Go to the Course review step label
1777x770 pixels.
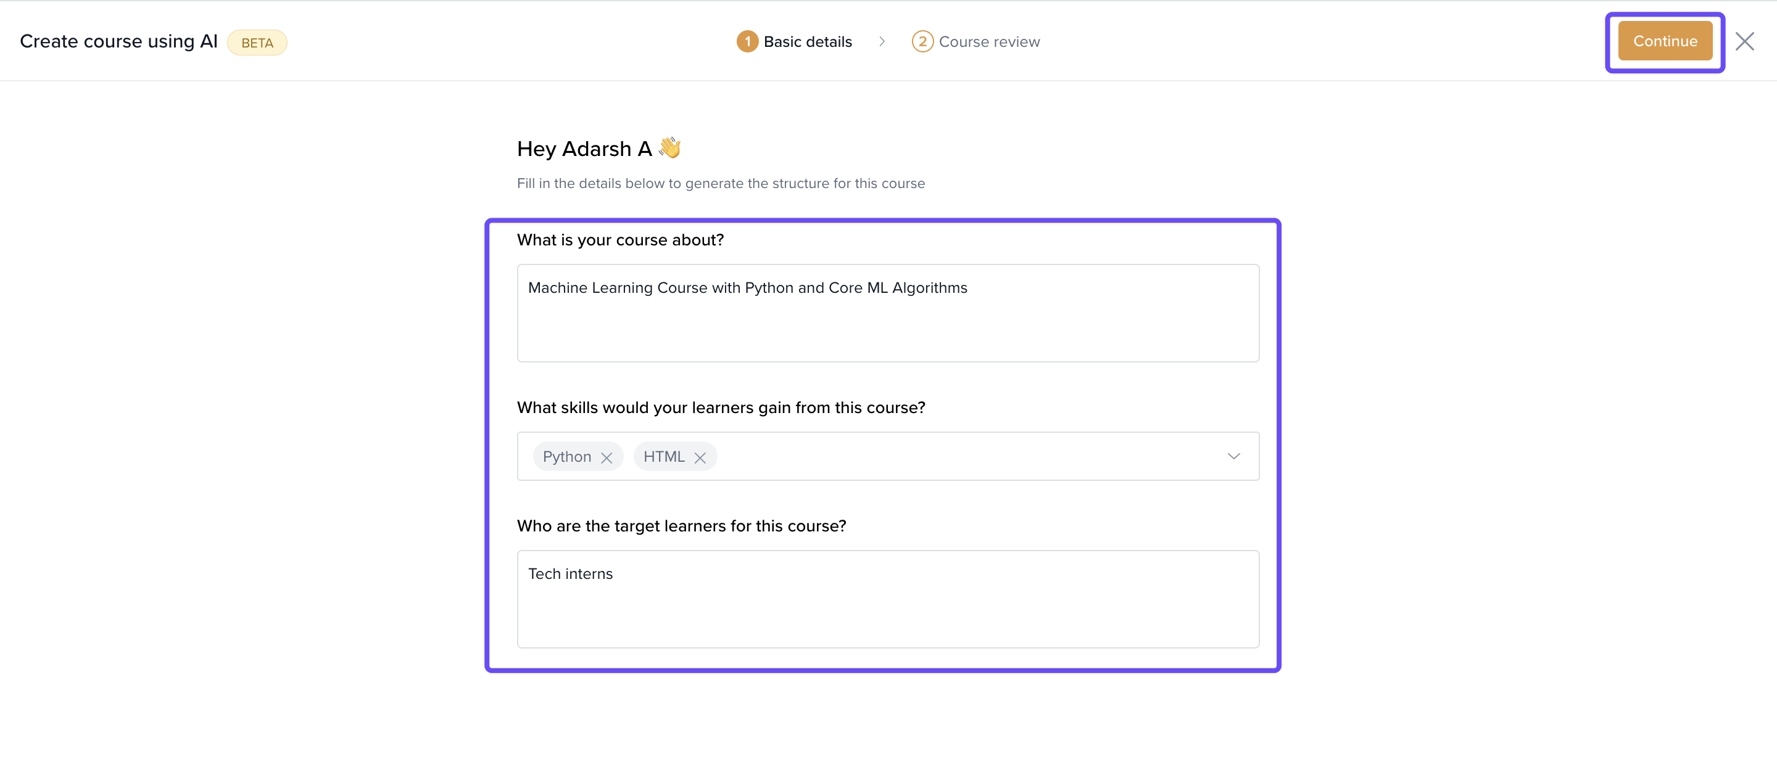point(988,42)
